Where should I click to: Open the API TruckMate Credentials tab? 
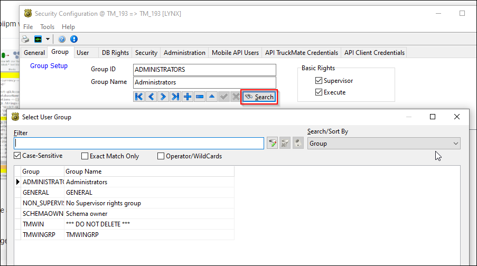point(302,53)
